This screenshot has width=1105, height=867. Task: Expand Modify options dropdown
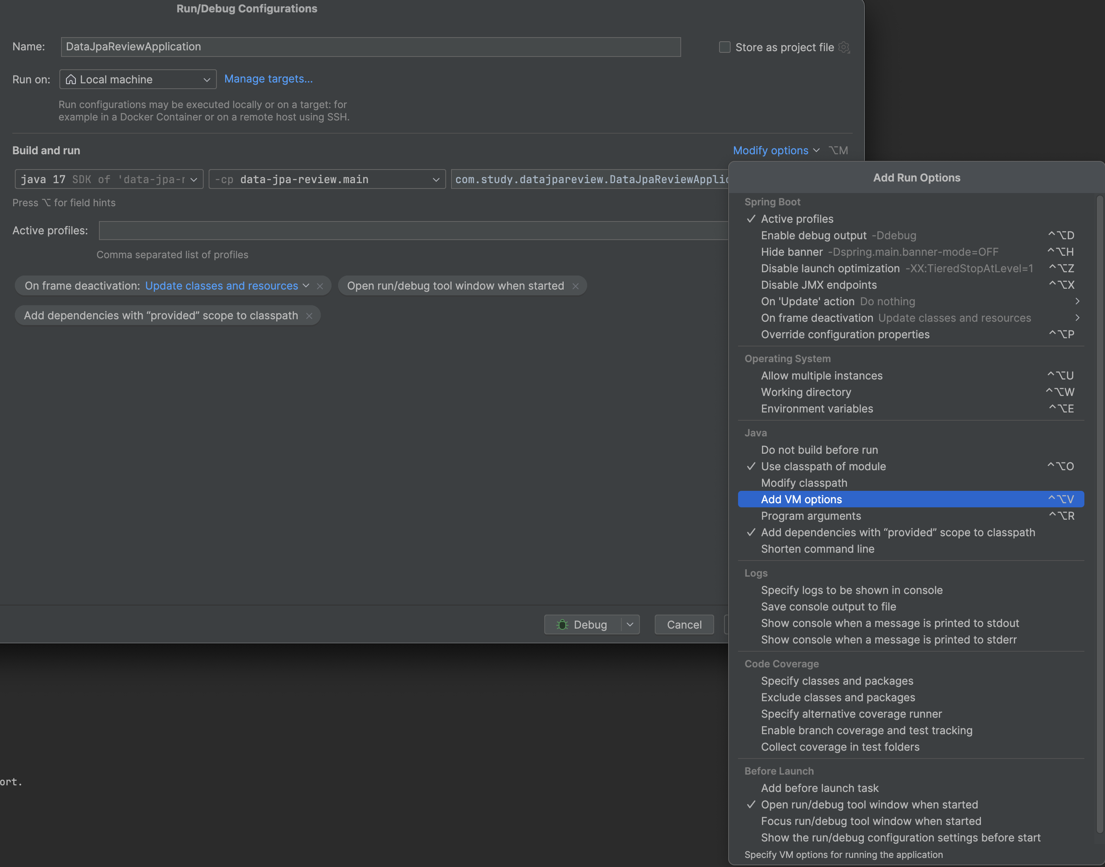click(776, 151)
